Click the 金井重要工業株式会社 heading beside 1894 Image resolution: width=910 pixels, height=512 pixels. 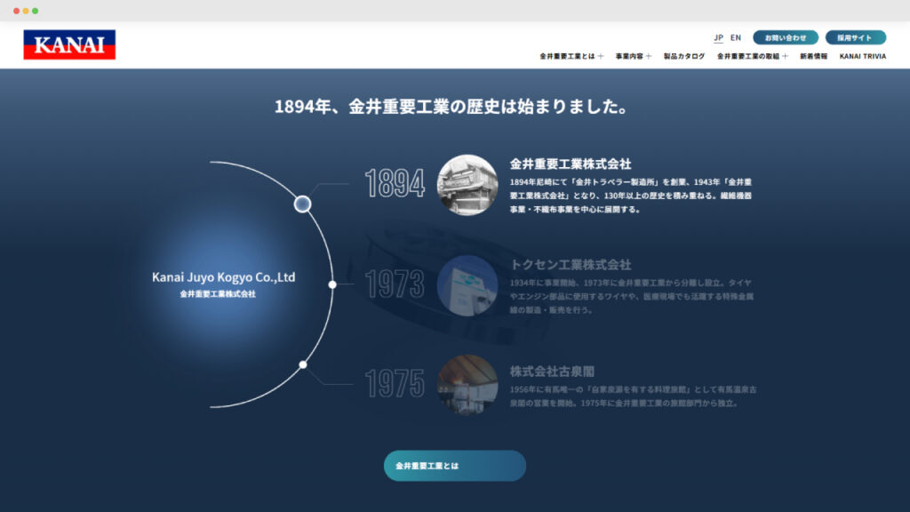point(571,164)
